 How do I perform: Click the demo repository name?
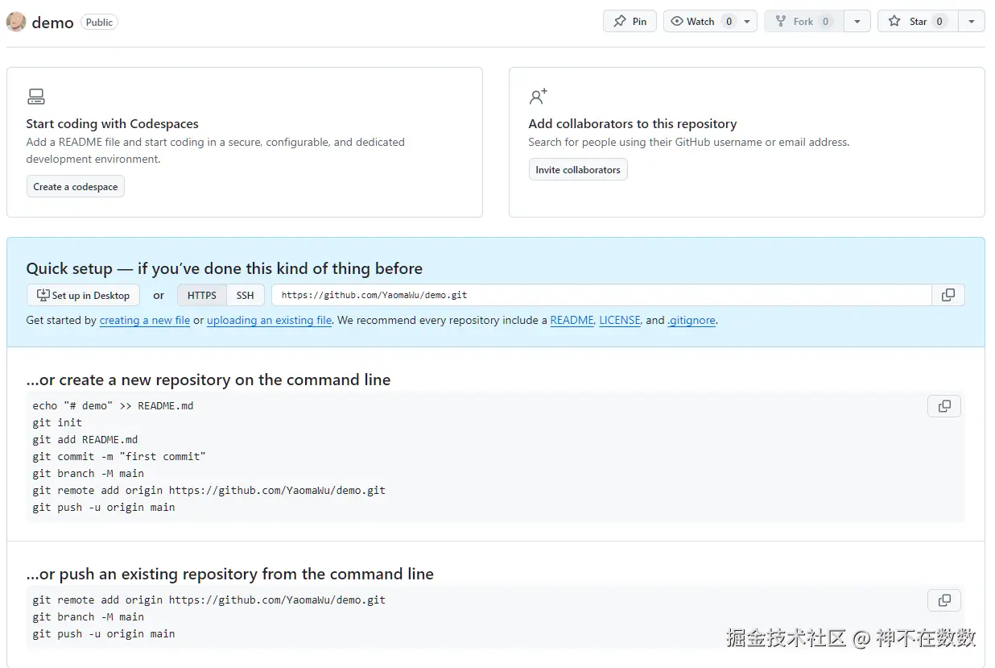tap(53, 23)
